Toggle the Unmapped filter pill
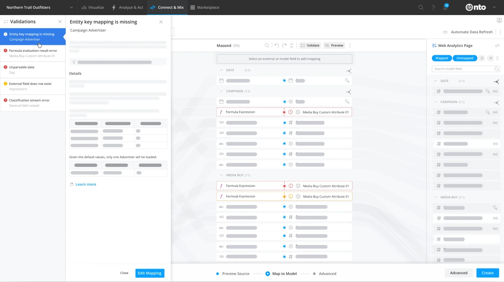 coord(465,58)
